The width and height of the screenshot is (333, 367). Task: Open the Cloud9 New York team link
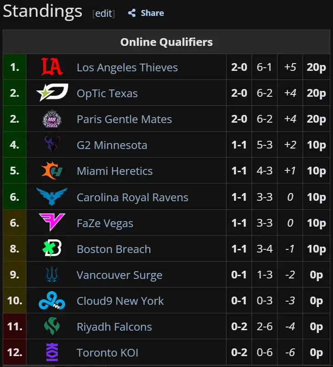(x=120, y=301)
